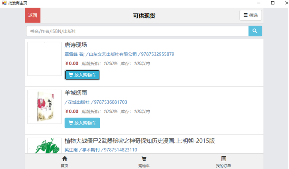Go to 首页 home tab

(64, 162)
